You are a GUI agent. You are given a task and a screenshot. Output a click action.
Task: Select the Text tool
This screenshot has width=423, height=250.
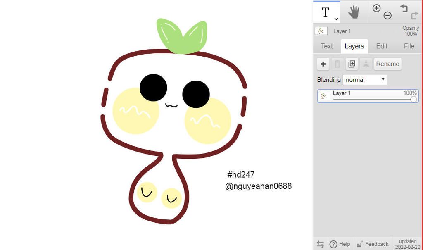tap(326, 12)
